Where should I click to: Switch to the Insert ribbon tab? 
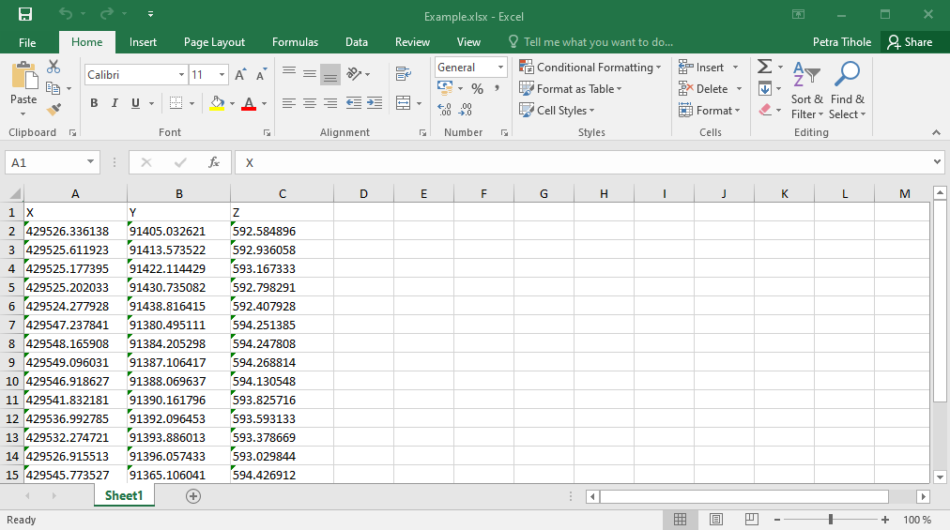[x=143, y=42]
